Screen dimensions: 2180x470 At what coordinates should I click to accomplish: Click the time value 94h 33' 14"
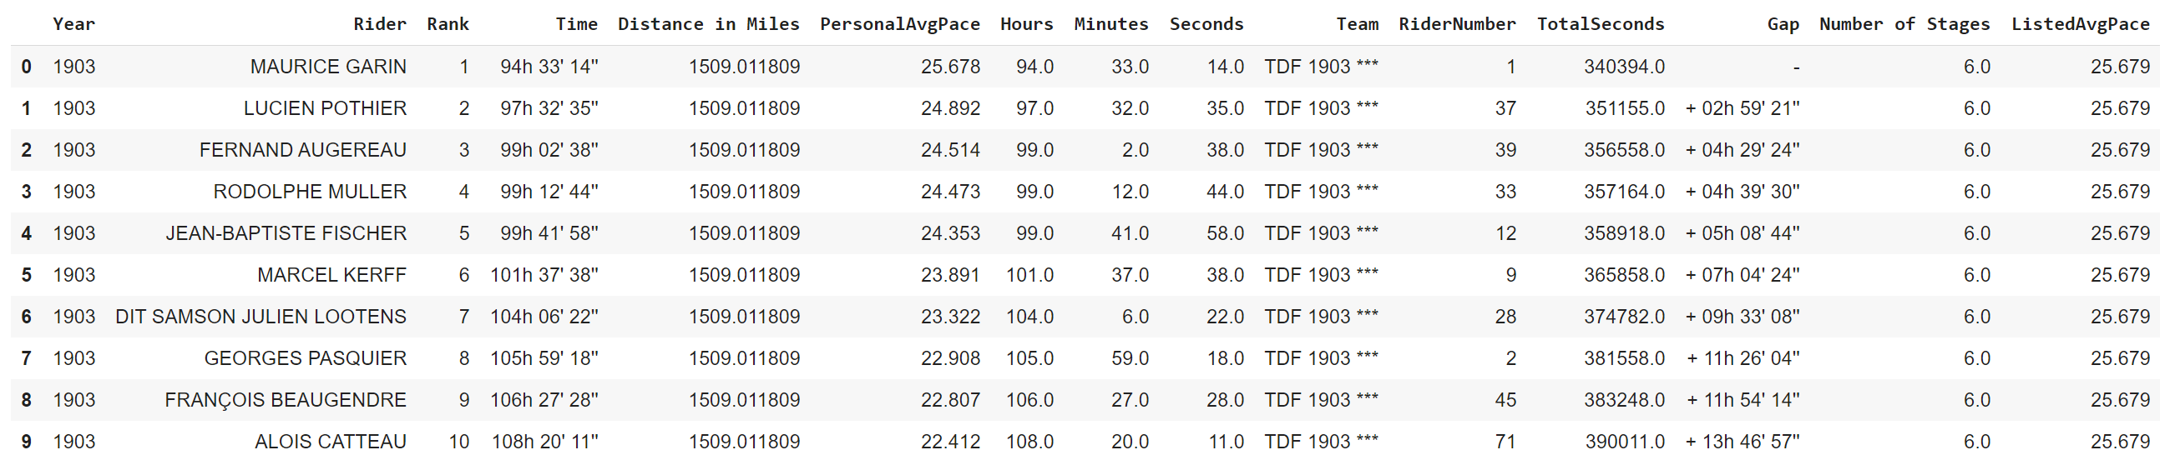(x=549, y=66)
